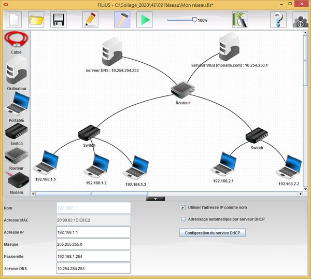The image size is (311, 279).
Task: Toggle 'Utiliser l'adresse IP comme nom' checkbox
Action: [x=183, y=207]
